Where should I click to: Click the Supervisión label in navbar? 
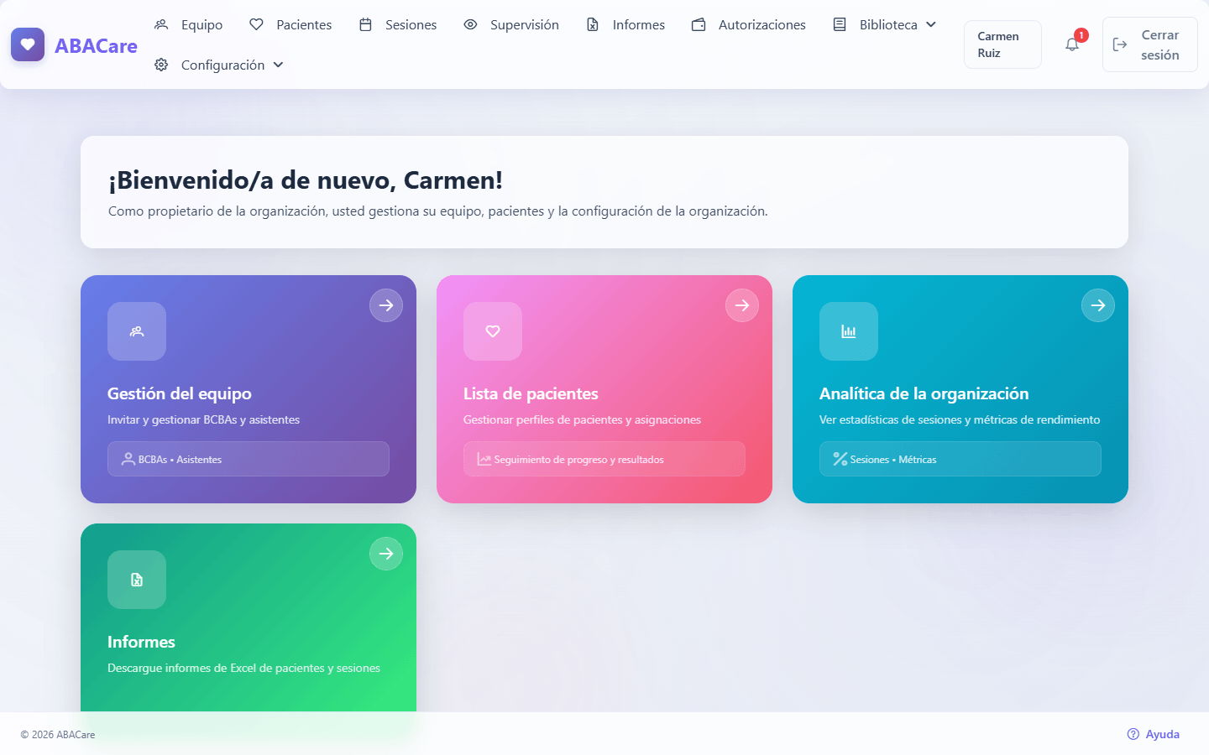[525, 25]
